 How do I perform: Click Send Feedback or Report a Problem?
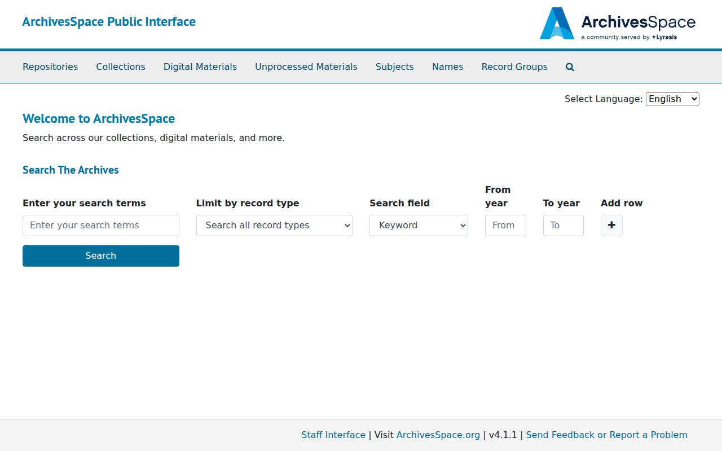click(x=607, y=435)
